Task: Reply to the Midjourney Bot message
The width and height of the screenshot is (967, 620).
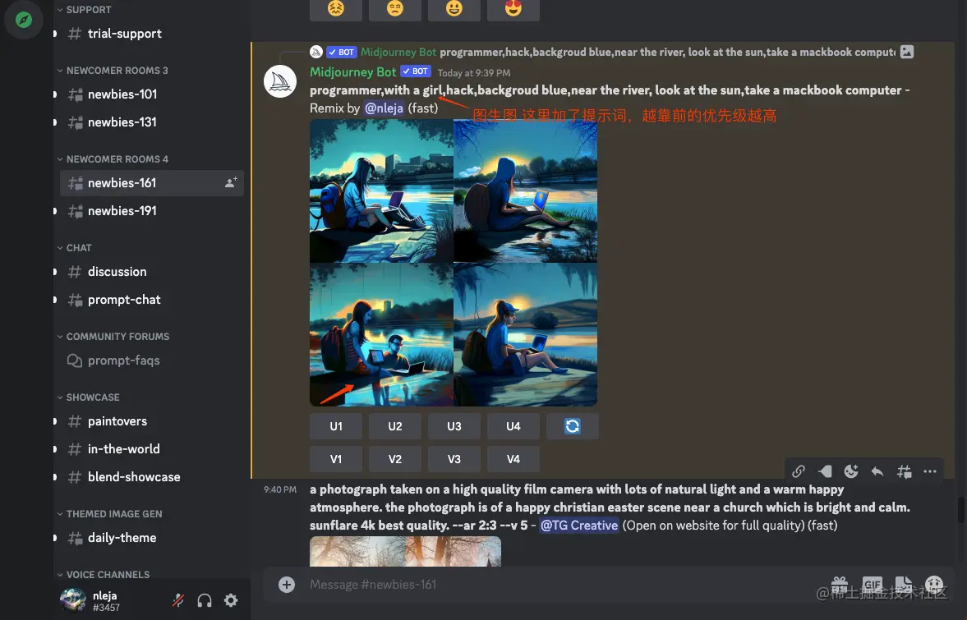Action: pos(877,471)
